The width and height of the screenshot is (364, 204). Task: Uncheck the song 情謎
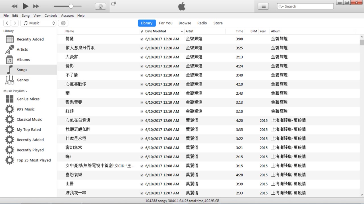coord(142,39)
